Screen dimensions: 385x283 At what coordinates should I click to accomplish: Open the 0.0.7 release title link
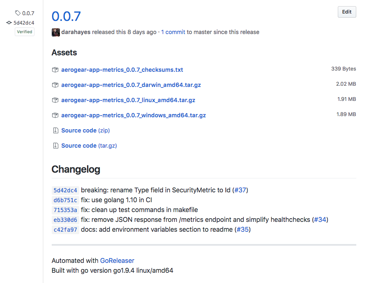[x=66, y=16]
